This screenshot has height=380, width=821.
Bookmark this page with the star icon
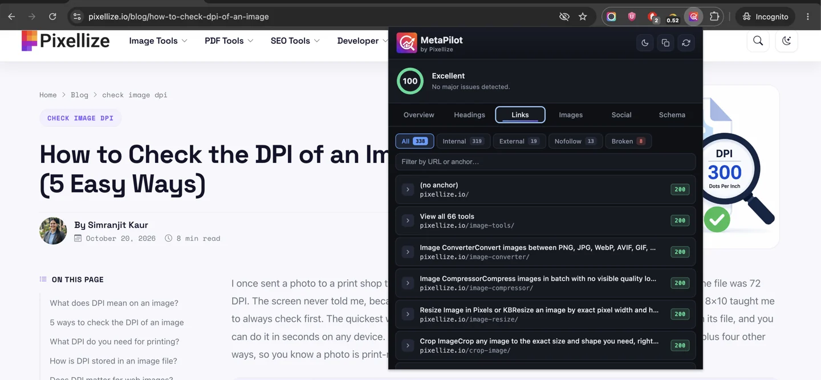(x=583, y=17)
